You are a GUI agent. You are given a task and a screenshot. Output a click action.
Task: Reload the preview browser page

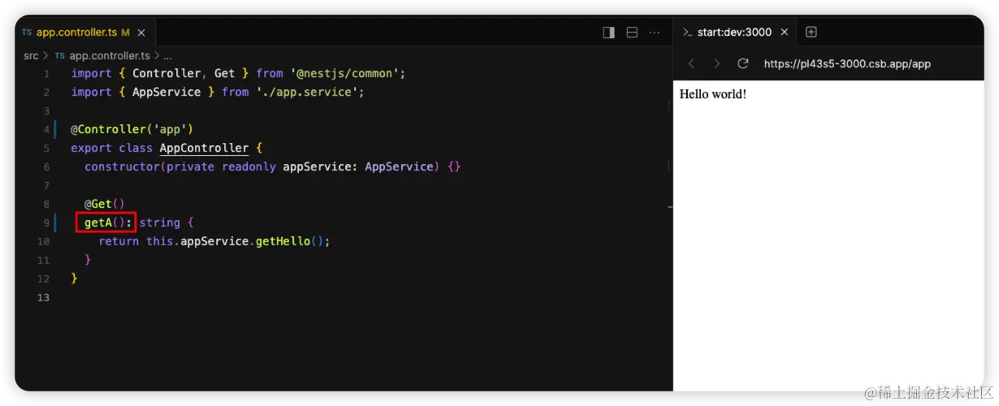coord(742,63)
